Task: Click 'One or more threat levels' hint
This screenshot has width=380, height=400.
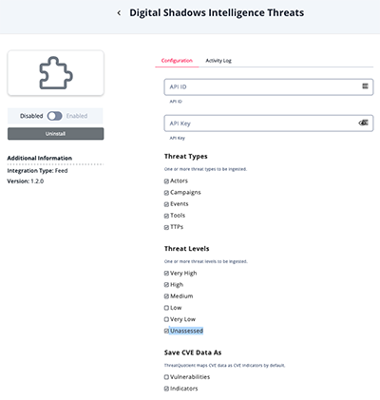Action: click(x=206, y=261)
